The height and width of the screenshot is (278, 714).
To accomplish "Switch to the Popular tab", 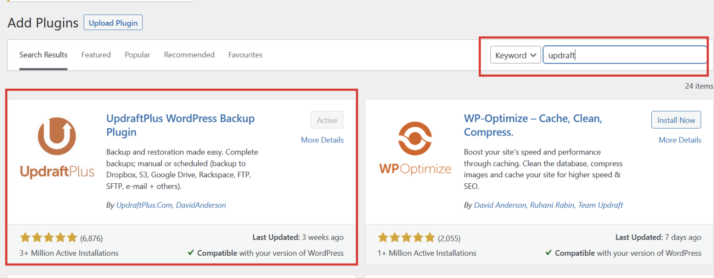I will coord(137,55).
